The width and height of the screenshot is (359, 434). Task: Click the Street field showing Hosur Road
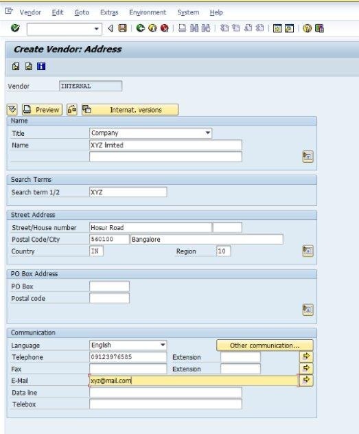[x=150, y=227]
